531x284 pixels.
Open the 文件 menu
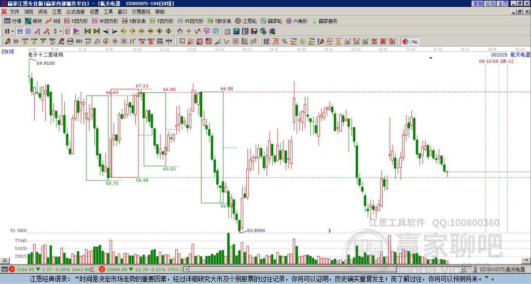tap(15, 12)
